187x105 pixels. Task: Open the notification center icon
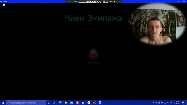tap(183, 103)
